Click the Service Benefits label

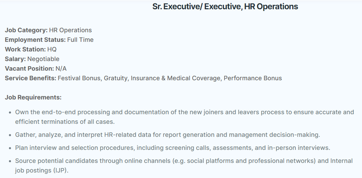pos(31,78)
